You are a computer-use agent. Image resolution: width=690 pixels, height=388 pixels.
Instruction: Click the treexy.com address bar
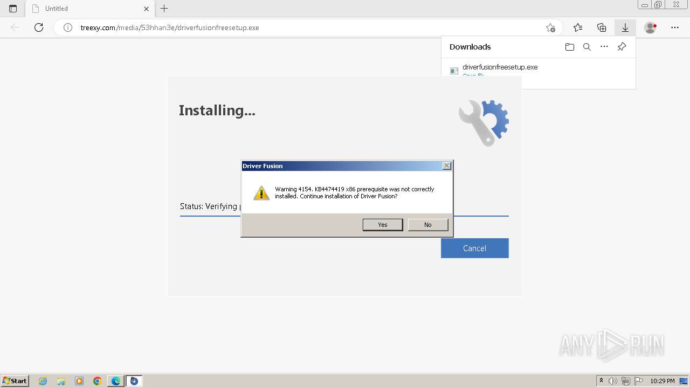[x=307, y=27]
